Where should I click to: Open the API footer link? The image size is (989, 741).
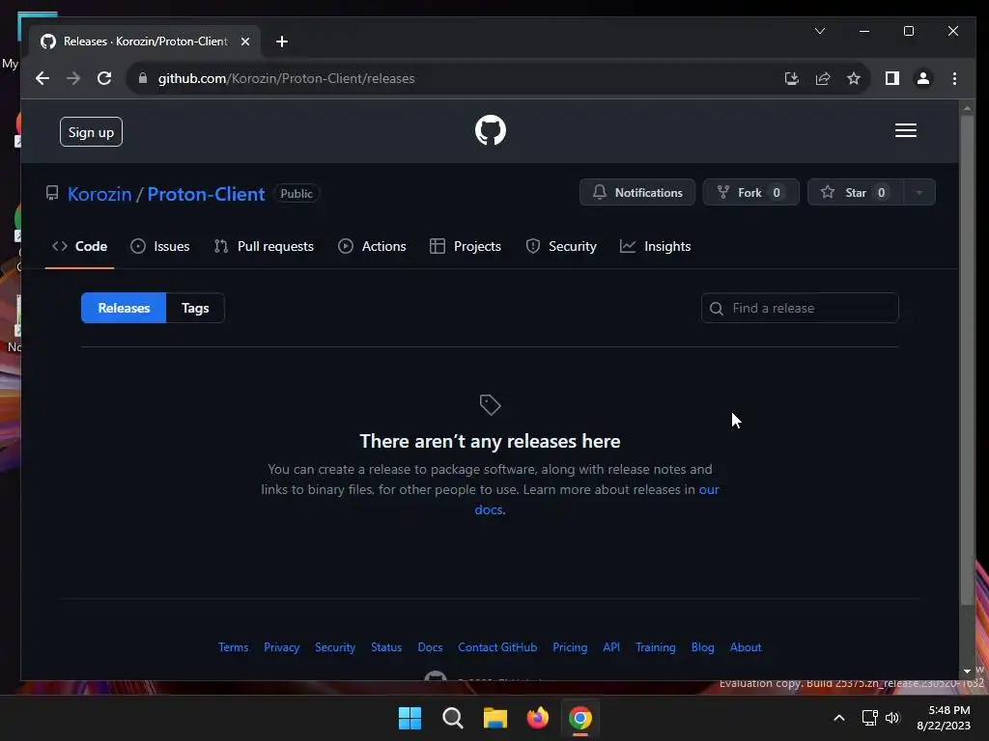coord(611,647)
